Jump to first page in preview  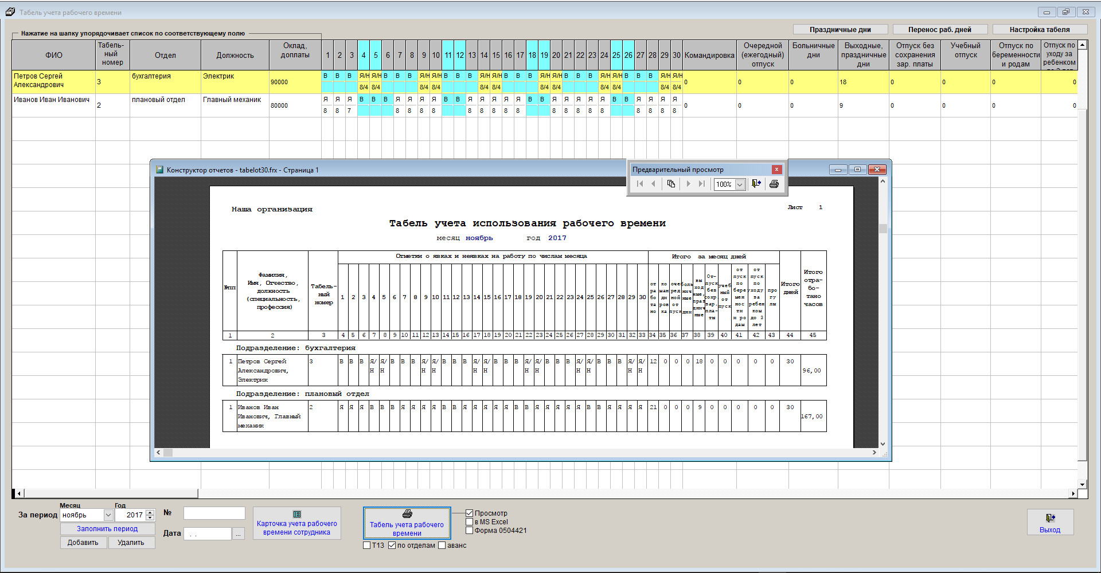(640, 184)
